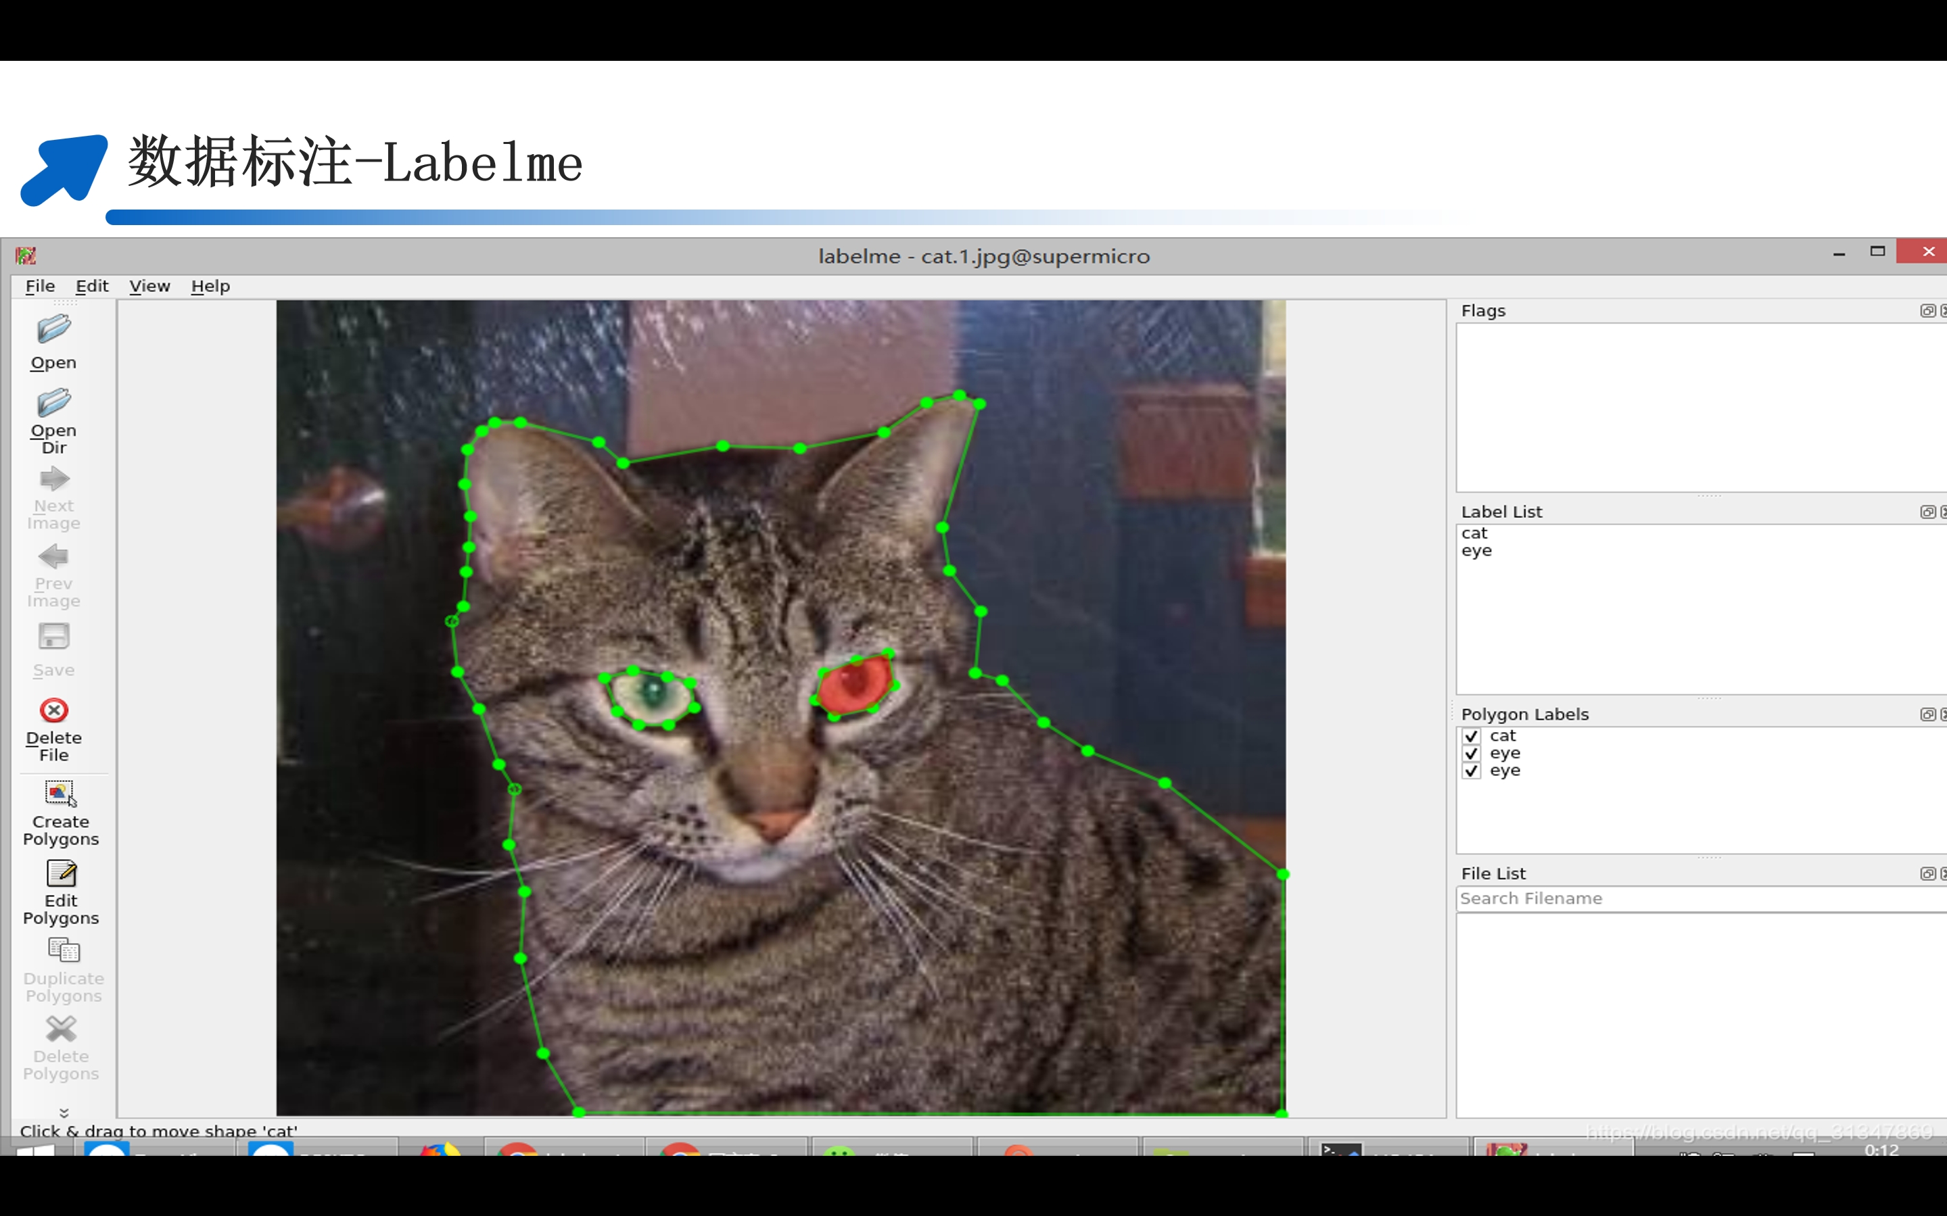1947x1216 pixels.
Task: Click the Open file toolbar icon
Action: (54, 331)
